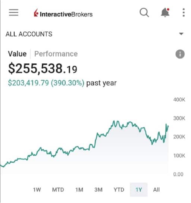
Task: Tap the Interactive Brokers logo
Action: coord(63,13)
